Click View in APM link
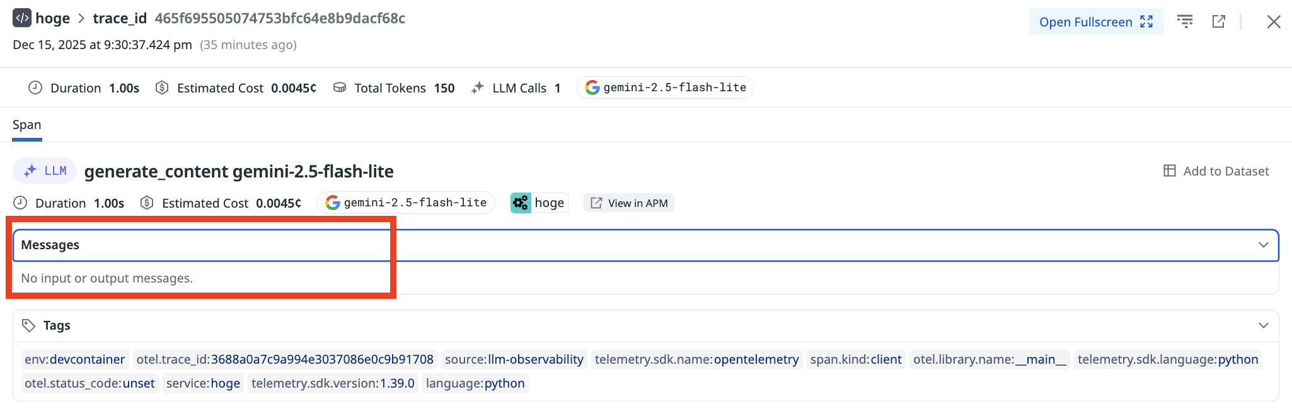Screen dimensions: 1292x409 tap(629, 203)
